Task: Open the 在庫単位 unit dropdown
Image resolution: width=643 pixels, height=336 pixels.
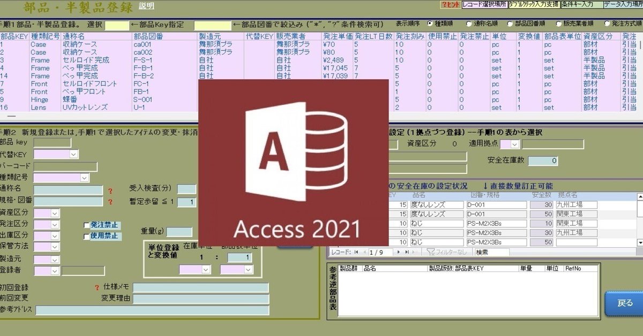Action: tap(206, 270)
